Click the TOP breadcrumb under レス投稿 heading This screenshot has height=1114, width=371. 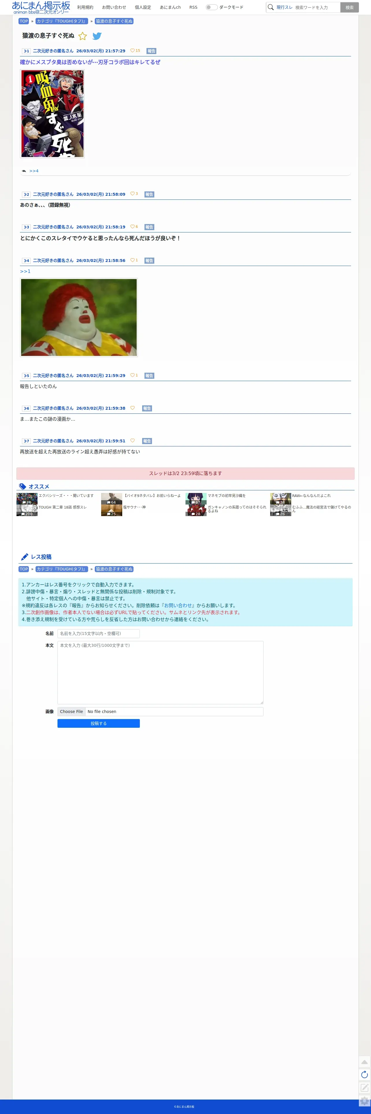(24, 569)
